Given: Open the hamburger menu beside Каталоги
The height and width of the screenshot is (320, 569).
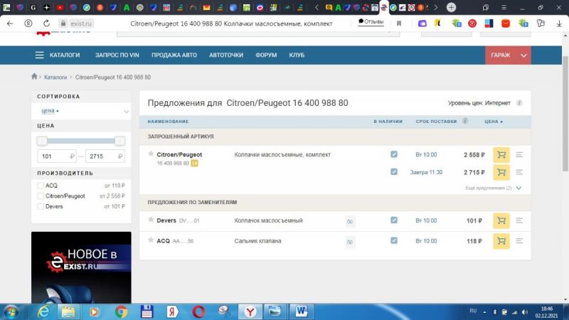Looking at the screenshot, I should pos(39,55).
